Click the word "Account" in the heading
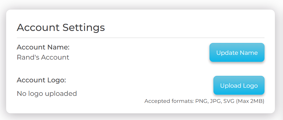Image resolution: width=283 pixels, height=120 pixels. coord(38,28)
